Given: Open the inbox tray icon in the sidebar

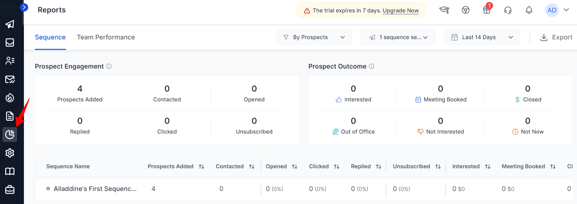Looking at the screenshot, I should 10,43.
